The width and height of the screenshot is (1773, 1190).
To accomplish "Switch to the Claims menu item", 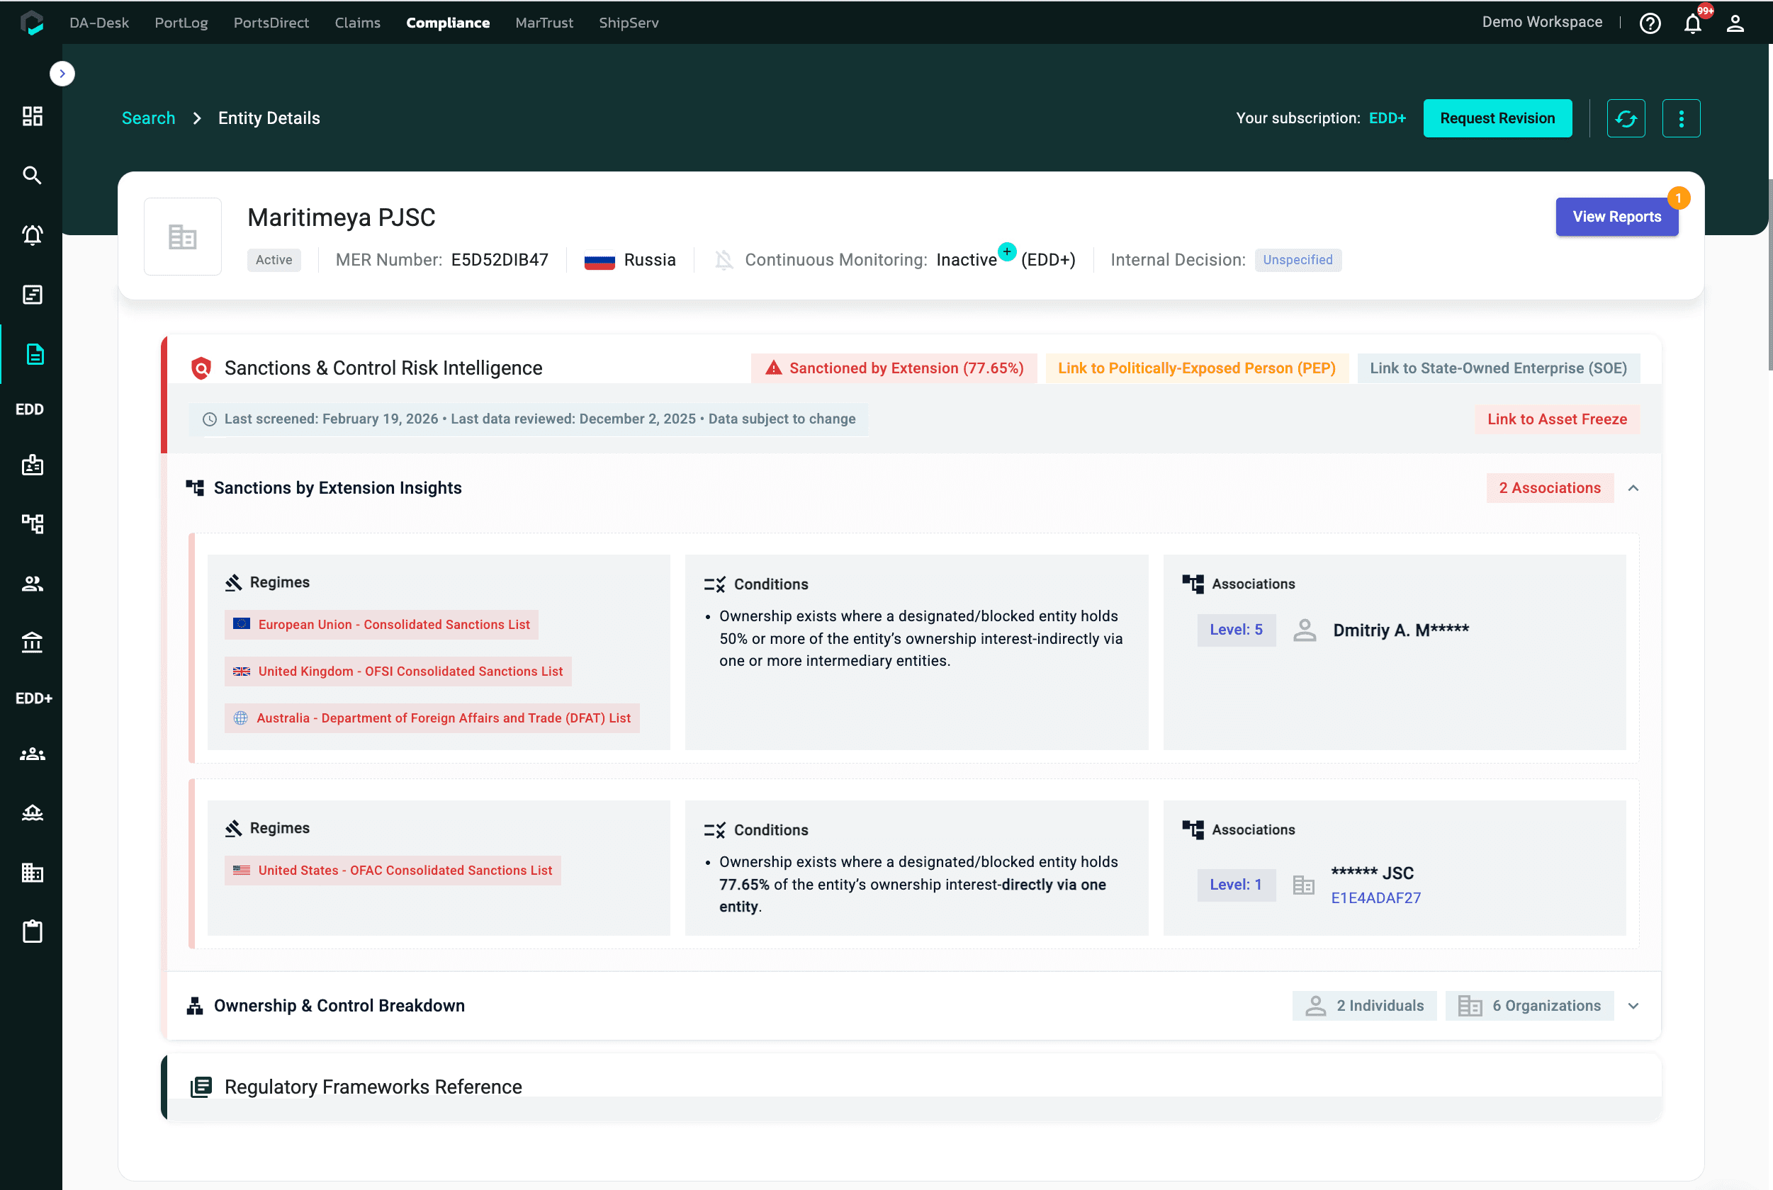I will (x=358, y=23).
